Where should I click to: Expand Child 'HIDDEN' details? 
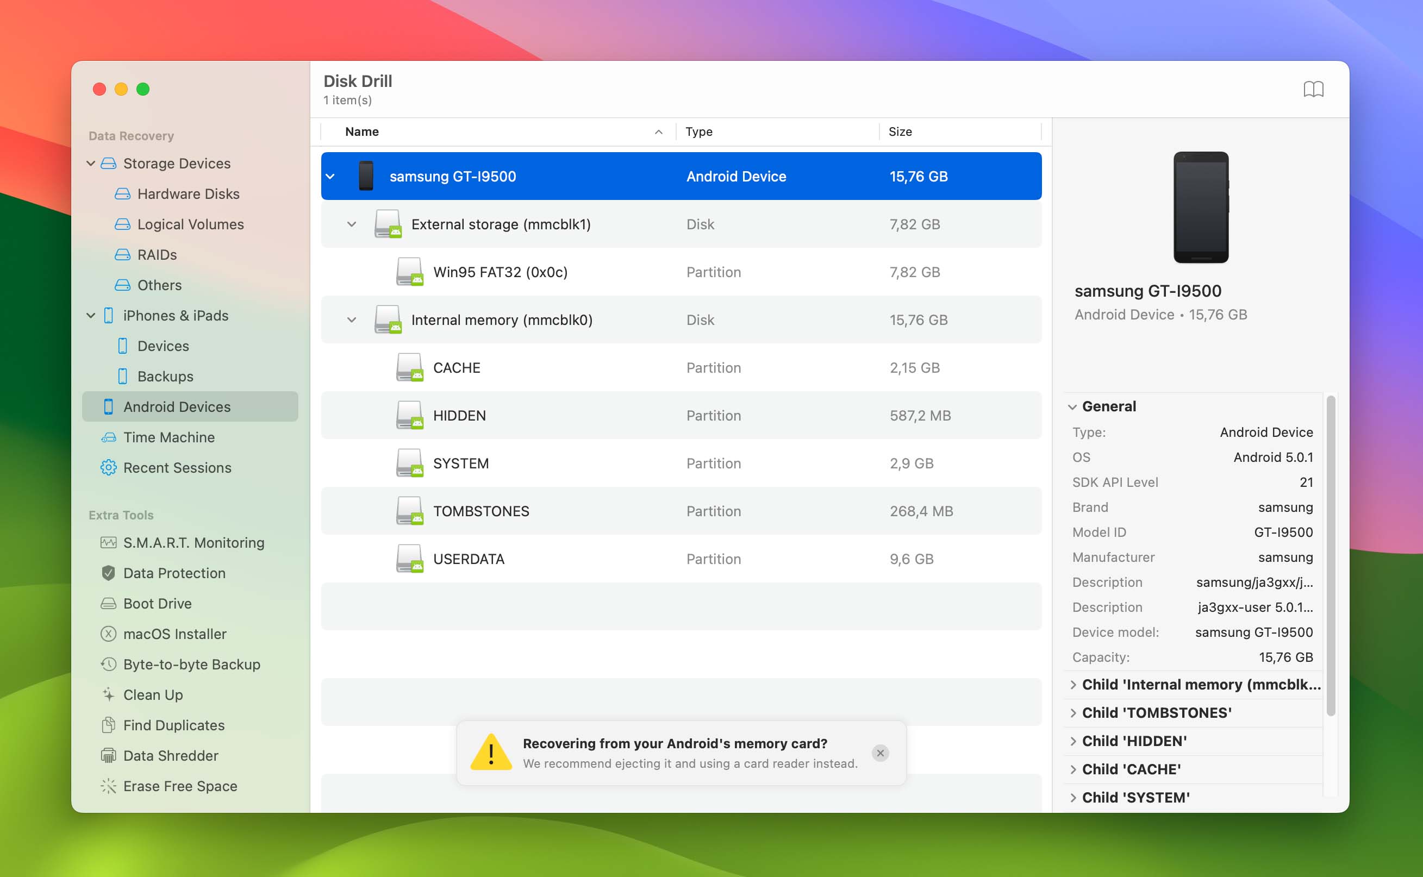pos(1072,742)
